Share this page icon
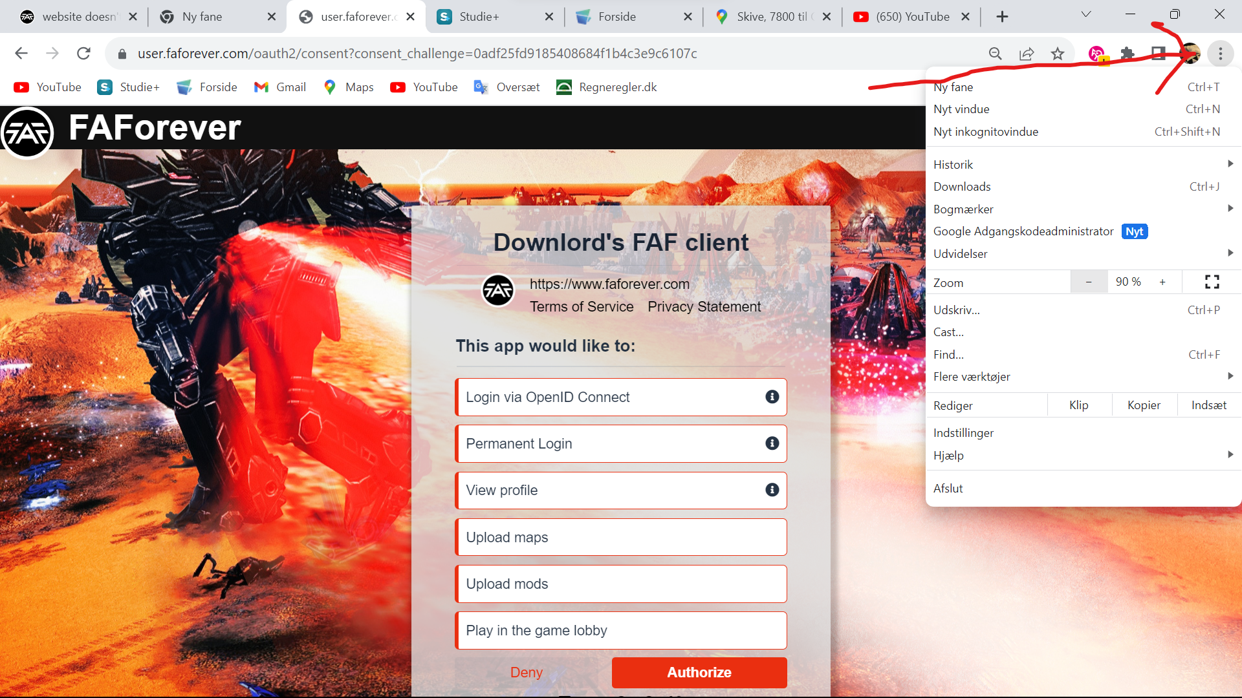The width and height of the screenshot is (1242, 698). pos(1027,54)
